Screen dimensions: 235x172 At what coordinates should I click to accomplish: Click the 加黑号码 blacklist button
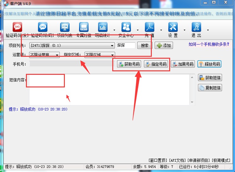tap(183, 64)
